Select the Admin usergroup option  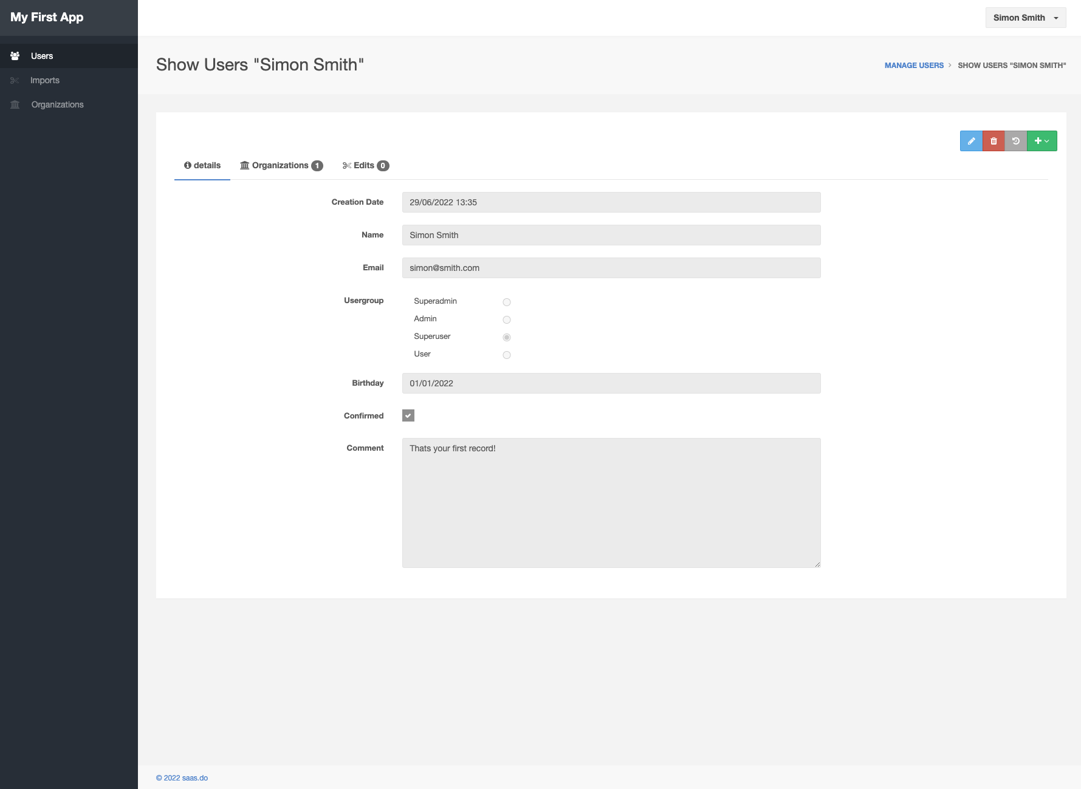[x=506, y=319]
